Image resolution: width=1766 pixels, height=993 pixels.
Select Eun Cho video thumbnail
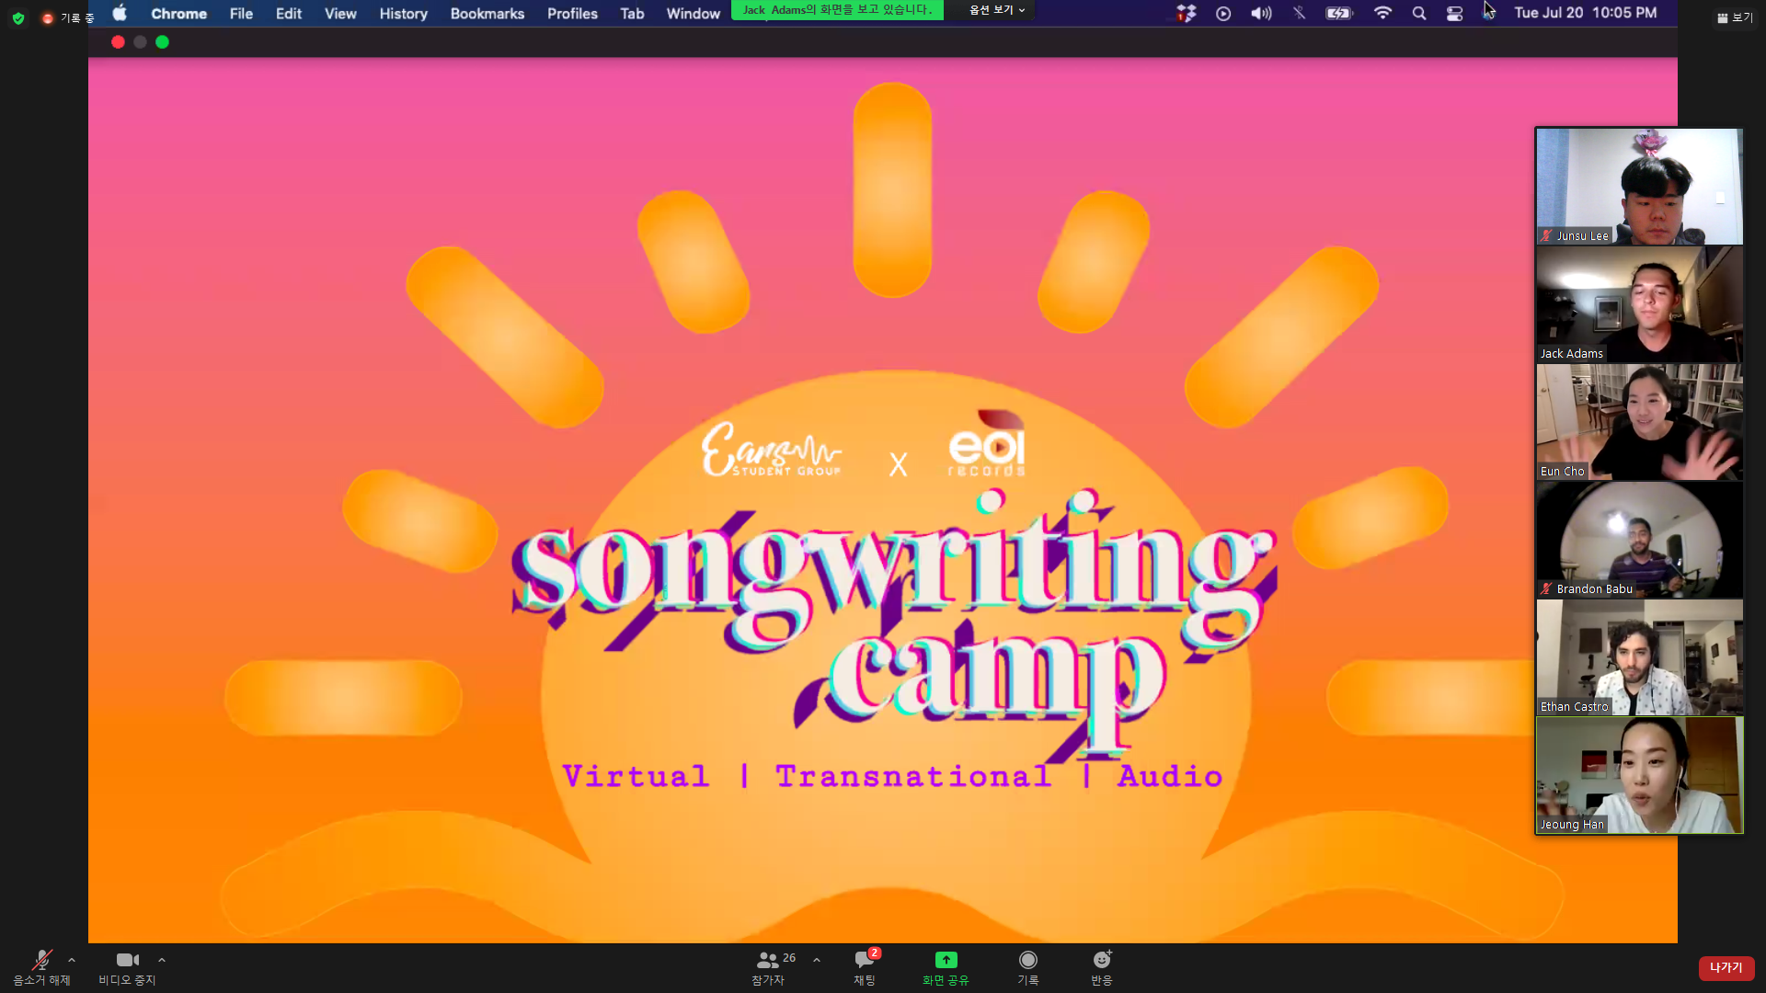[1639, 422]
